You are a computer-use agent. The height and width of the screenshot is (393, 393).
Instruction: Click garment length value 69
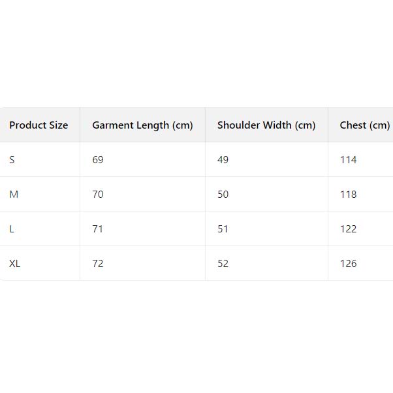(98, 160)
